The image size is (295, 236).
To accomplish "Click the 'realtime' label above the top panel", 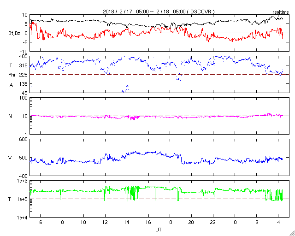I will 281,12.
